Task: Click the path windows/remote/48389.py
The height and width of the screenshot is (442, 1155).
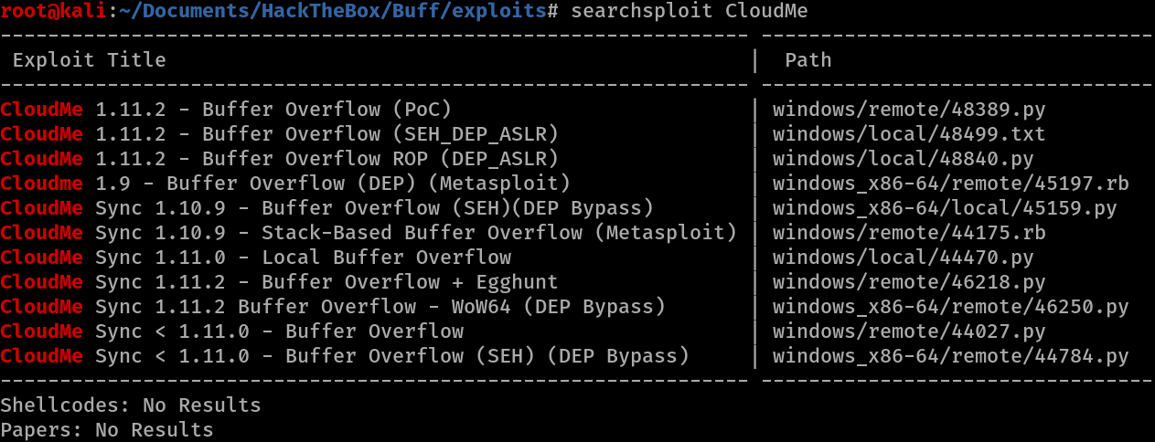Action: tap(908, 110)
